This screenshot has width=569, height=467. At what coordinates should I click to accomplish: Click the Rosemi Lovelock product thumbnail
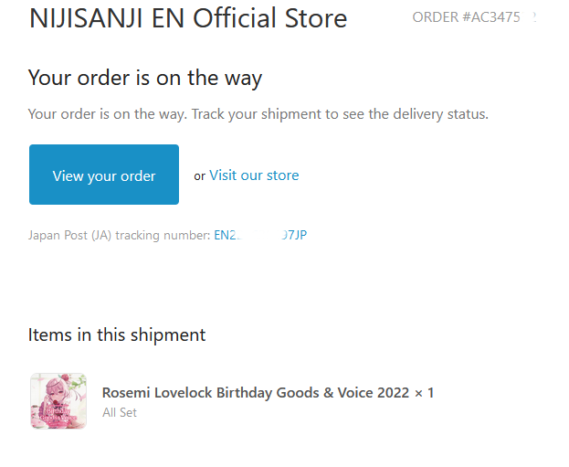click(x=58, y=400)
